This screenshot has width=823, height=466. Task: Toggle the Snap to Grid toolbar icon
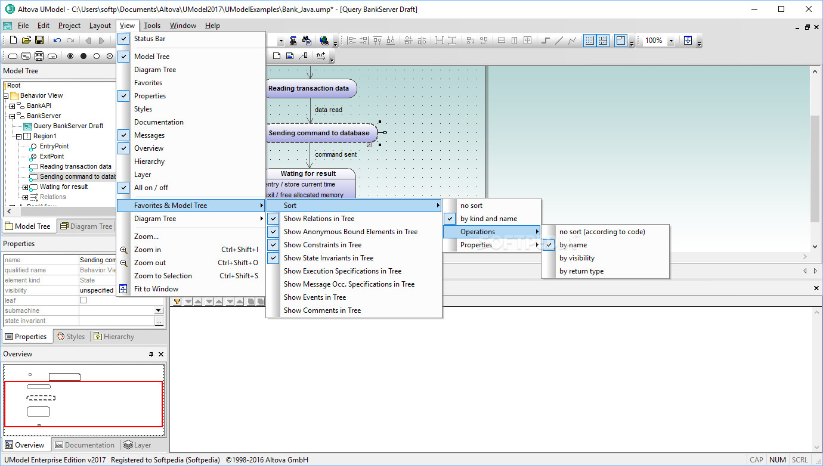pos(603,41)
